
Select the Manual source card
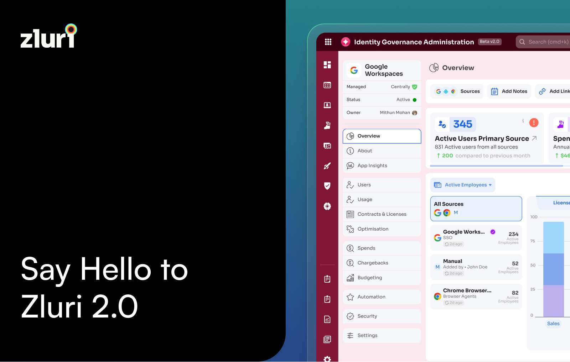[476, 267]
